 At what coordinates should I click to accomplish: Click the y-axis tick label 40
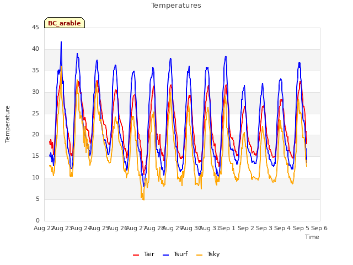click(x=35, y=49)
